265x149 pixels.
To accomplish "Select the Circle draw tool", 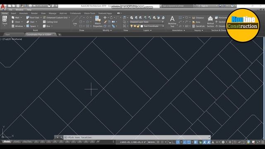I will tap(81, 22).
